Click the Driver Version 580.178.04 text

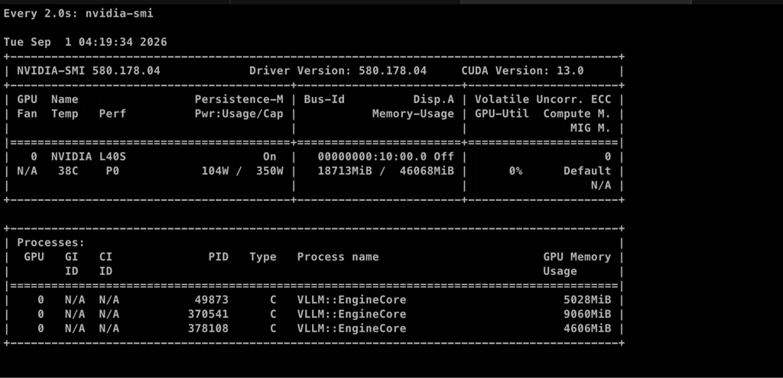(338, 71)
